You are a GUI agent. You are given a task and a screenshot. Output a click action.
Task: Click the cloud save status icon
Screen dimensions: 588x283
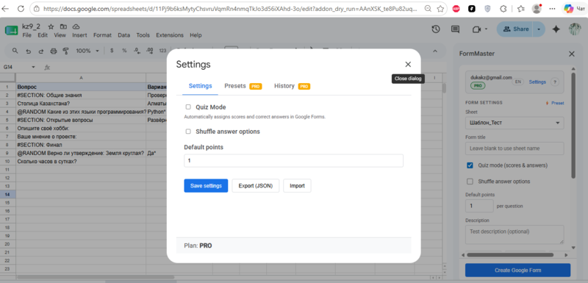tap(76, 26)
